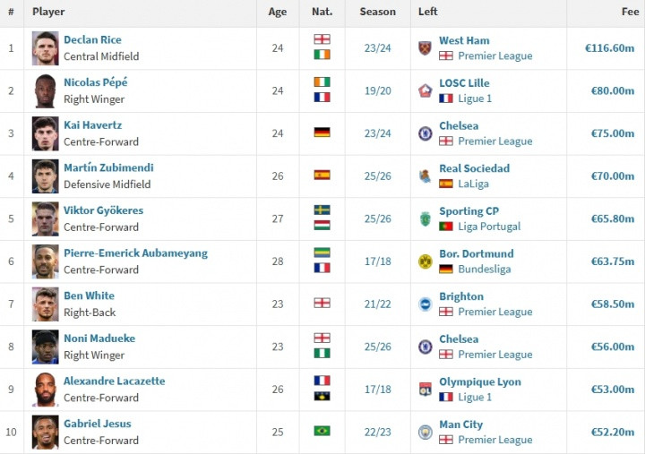Open Alexandre Lacazette's player photo
Viewport: 645px width, 454px height.
coord(46,390)
